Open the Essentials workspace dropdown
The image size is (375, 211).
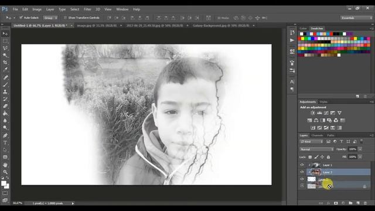356,18
